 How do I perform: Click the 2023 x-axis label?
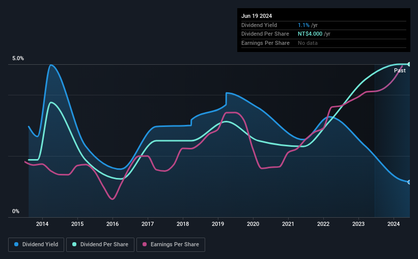coord(358,224)
